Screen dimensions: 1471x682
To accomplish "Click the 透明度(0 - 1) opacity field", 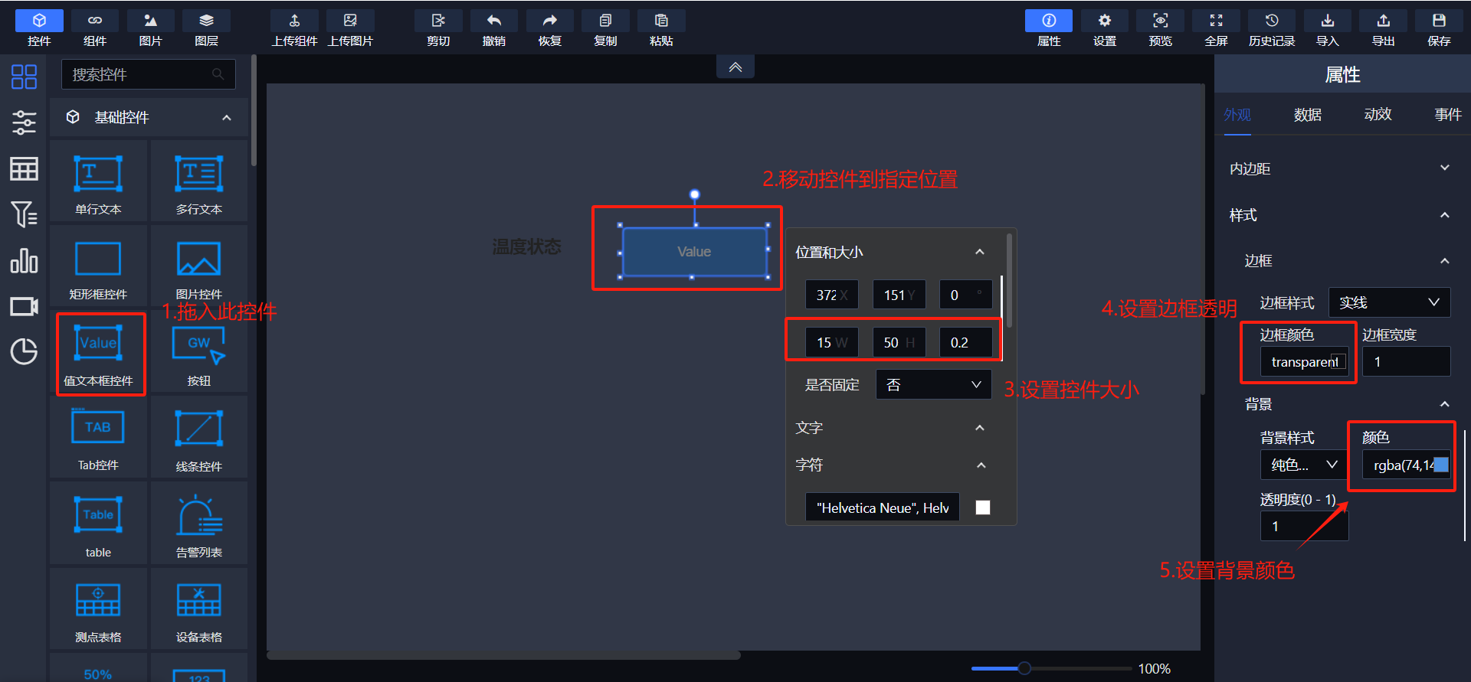I will pyautogui.click(x=1304, y=526).
